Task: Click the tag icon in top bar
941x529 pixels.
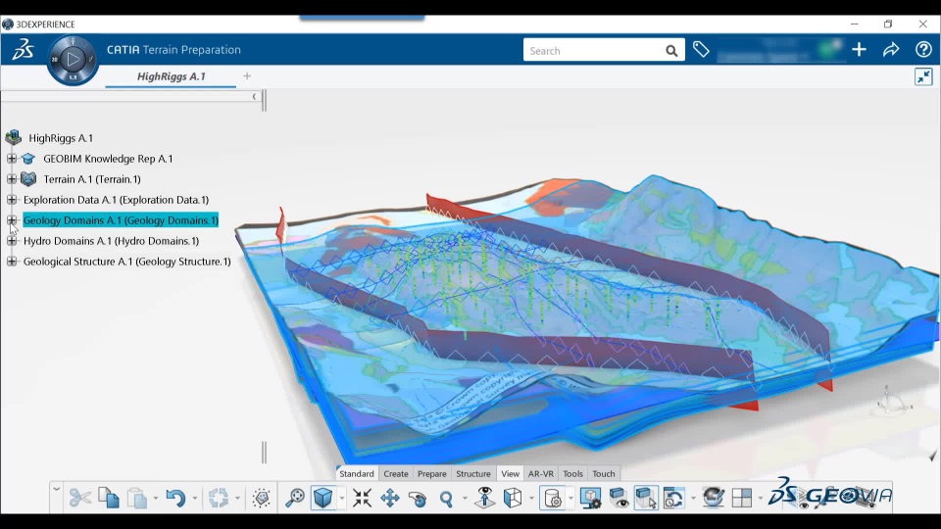Action: [x=701, y=49]
